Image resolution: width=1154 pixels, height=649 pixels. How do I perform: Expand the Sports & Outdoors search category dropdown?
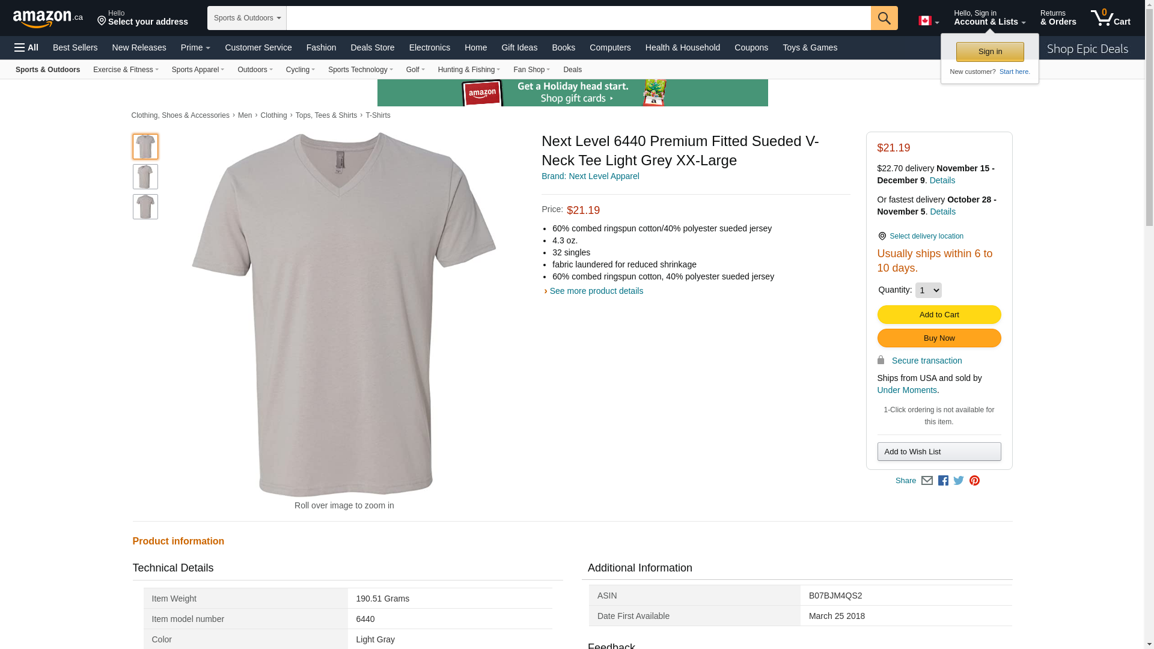click(x=247, y=18)
